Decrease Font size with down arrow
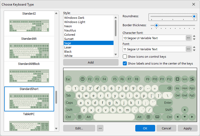200x136 pixels. tap(194, 50)
